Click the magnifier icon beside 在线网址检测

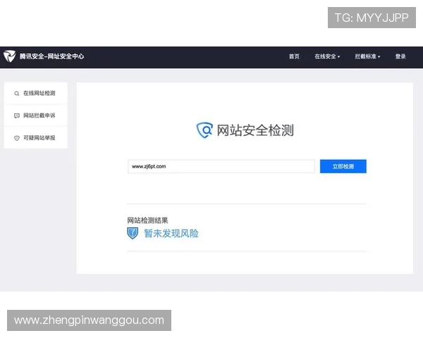click(x=17, y=94)
